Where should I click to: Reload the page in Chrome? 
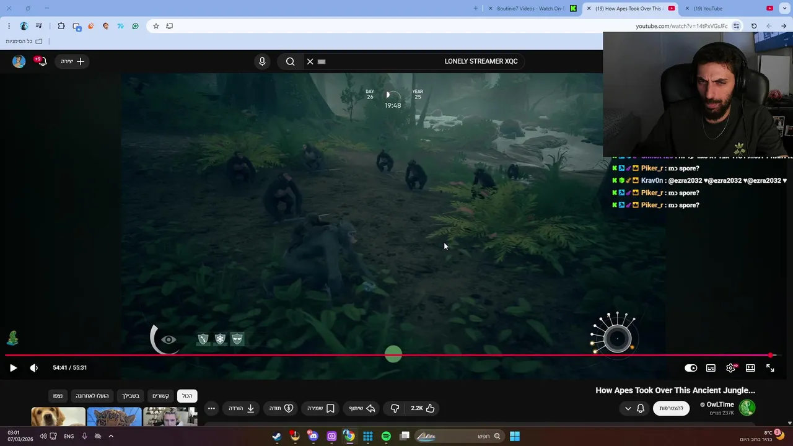point(754,26)
